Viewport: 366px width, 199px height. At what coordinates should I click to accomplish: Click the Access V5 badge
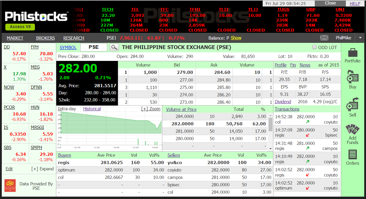pos(20,27)
